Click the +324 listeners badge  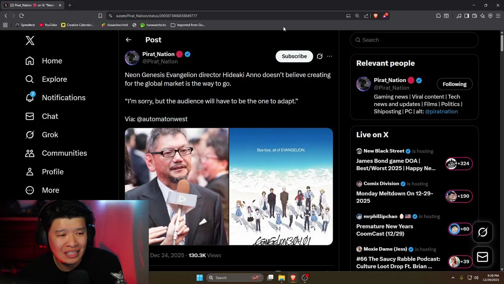pos(459,163)
